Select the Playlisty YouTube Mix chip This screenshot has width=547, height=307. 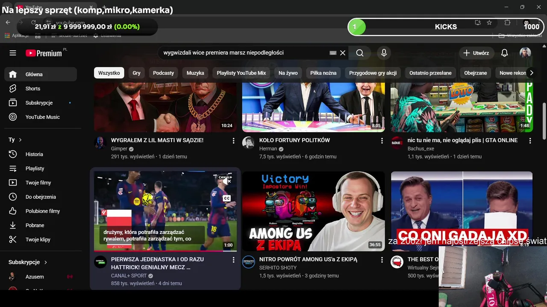(x=241, y=73)
